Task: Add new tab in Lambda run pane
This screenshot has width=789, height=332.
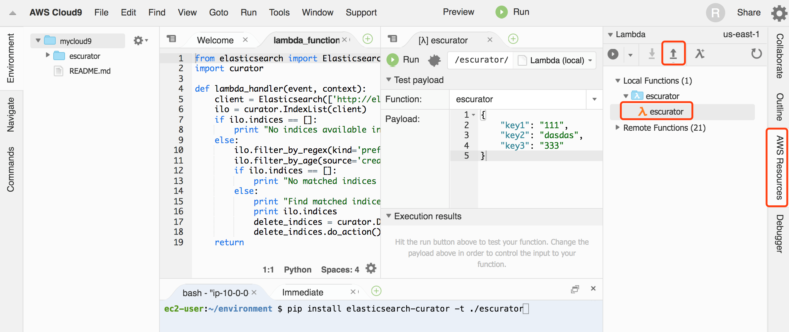Action: tap(513, 39)
